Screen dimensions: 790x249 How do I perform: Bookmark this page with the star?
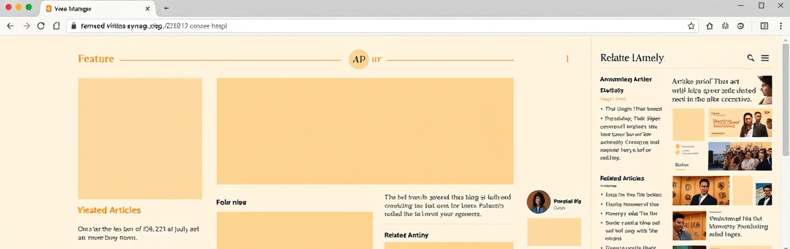point(691,26)
